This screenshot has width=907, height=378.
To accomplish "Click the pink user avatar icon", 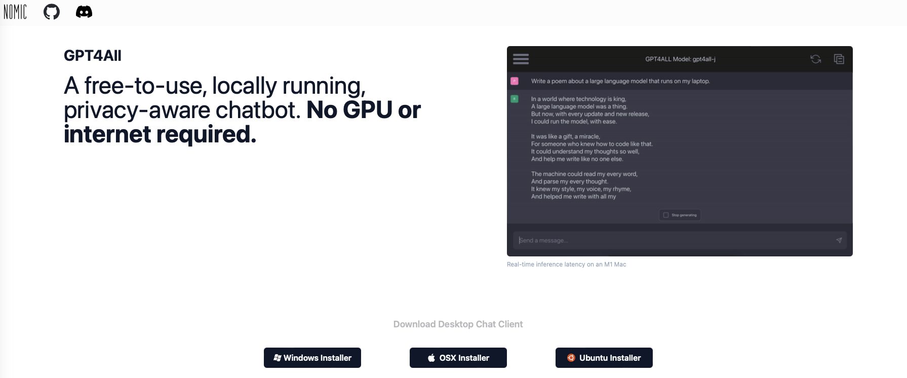I will 515,81.
